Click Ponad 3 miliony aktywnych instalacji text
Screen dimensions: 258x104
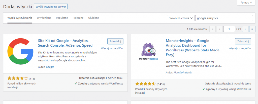click(x=151, y=91)
